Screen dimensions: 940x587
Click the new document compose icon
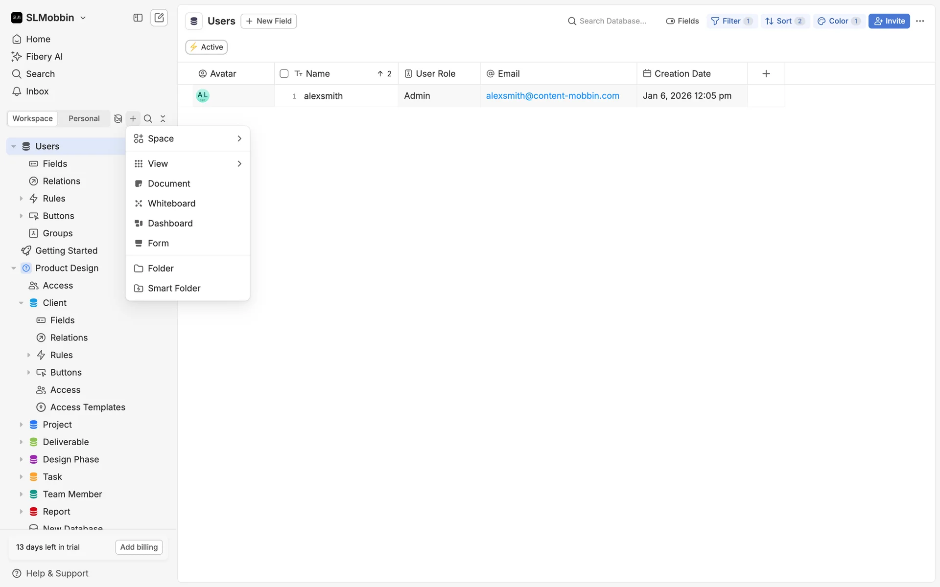click(159, 18)
